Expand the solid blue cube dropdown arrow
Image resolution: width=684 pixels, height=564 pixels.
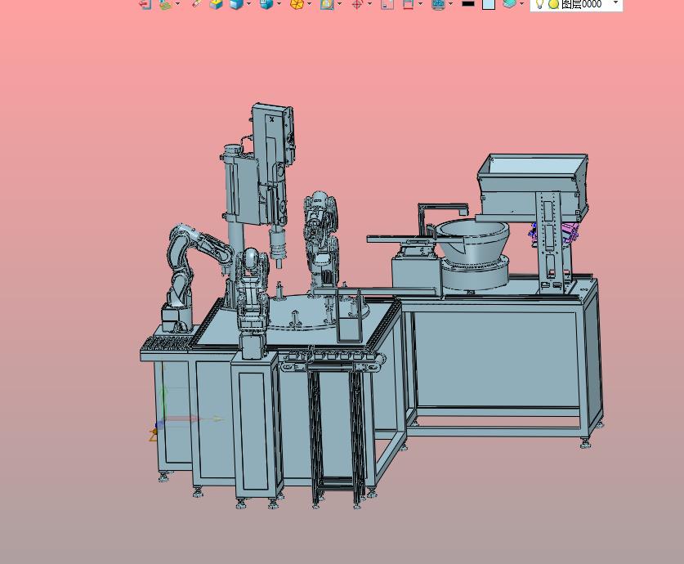[x=248, y=4]
